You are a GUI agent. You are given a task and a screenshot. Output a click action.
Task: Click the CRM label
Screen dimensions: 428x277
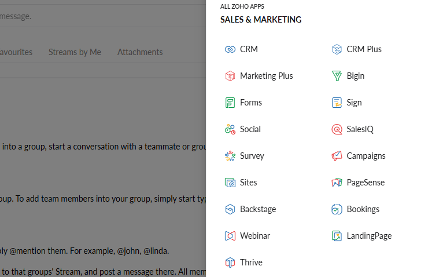pos(249,49)
